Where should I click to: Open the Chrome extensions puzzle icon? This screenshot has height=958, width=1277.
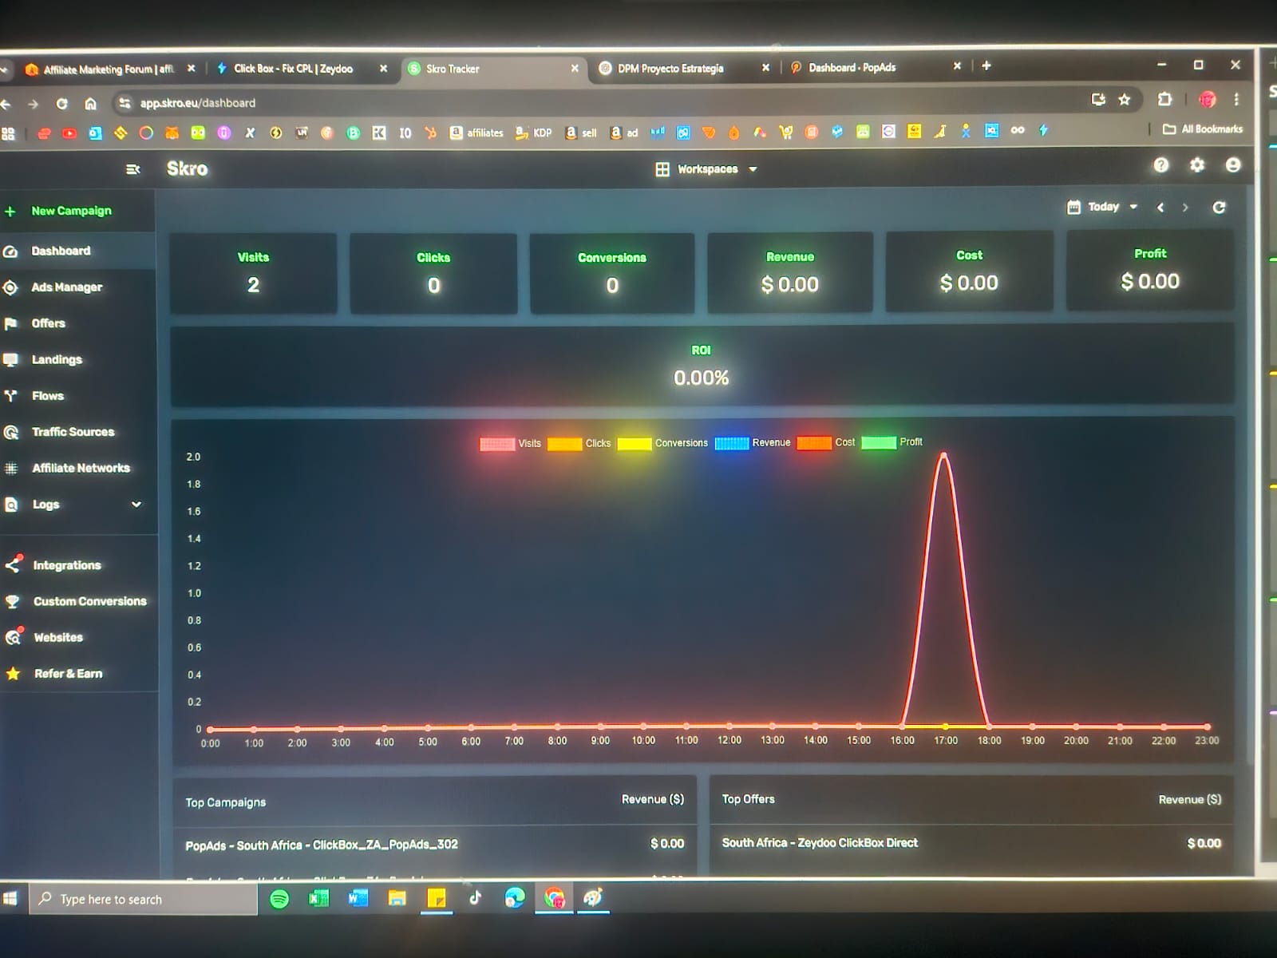coord(1165,99)
